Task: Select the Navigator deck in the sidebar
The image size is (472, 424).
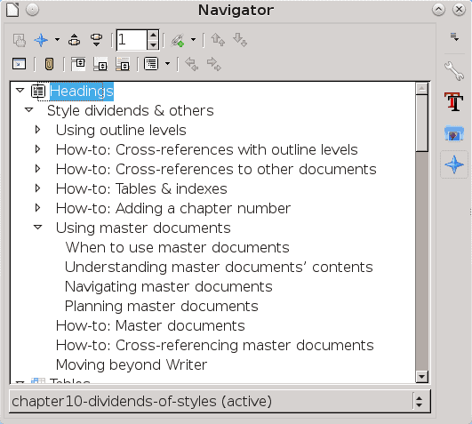Action: [x=454, y=164]
